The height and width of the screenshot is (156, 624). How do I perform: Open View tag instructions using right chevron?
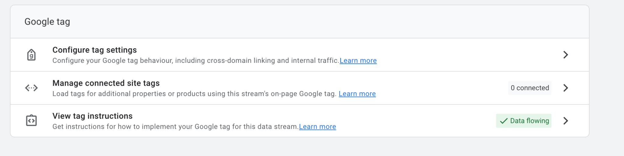tap(565, 121)
